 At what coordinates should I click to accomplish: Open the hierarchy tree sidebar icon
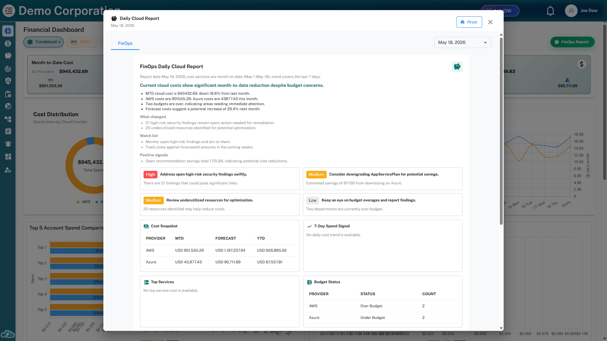[x=8, y=119]
